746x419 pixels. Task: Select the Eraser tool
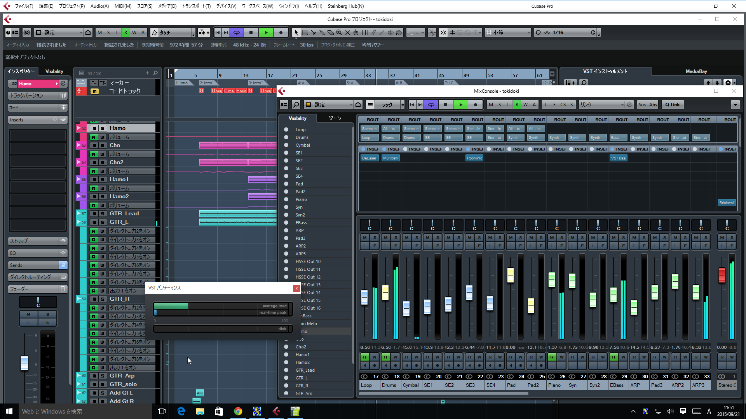point(331,33)
